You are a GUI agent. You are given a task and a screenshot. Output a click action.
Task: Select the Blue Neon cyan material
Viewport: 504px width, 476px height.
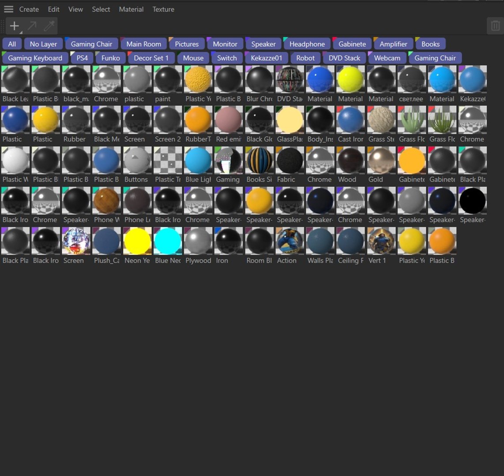(x=168, y=241)
